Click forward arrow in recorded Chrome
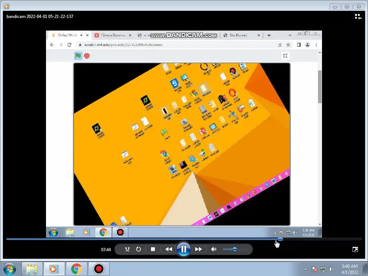368x276 pixels. 60,45
